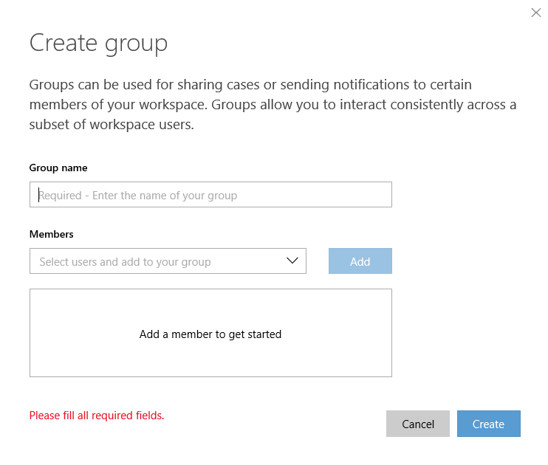Expand the Members dropdown chevron arrow
548x465 pixels.
pos(292,261)
